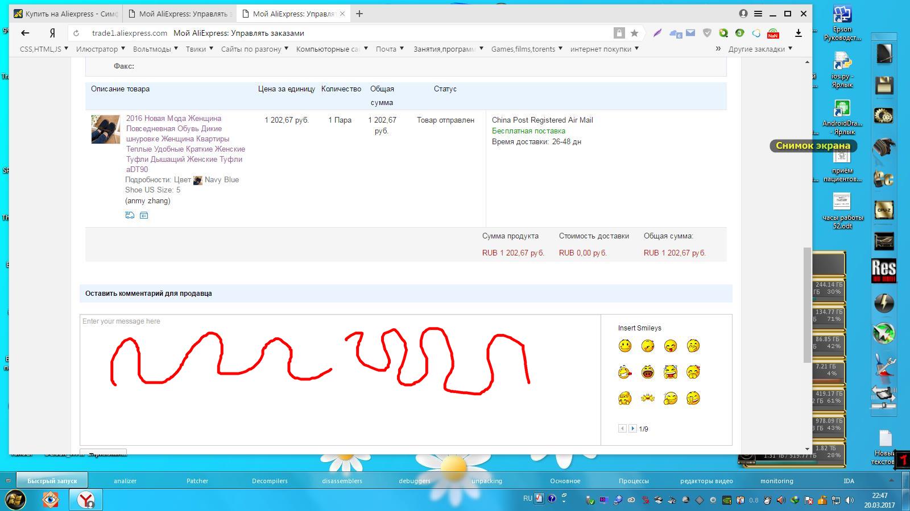Open the Процессы taskbar toolbar

[634, 481]
